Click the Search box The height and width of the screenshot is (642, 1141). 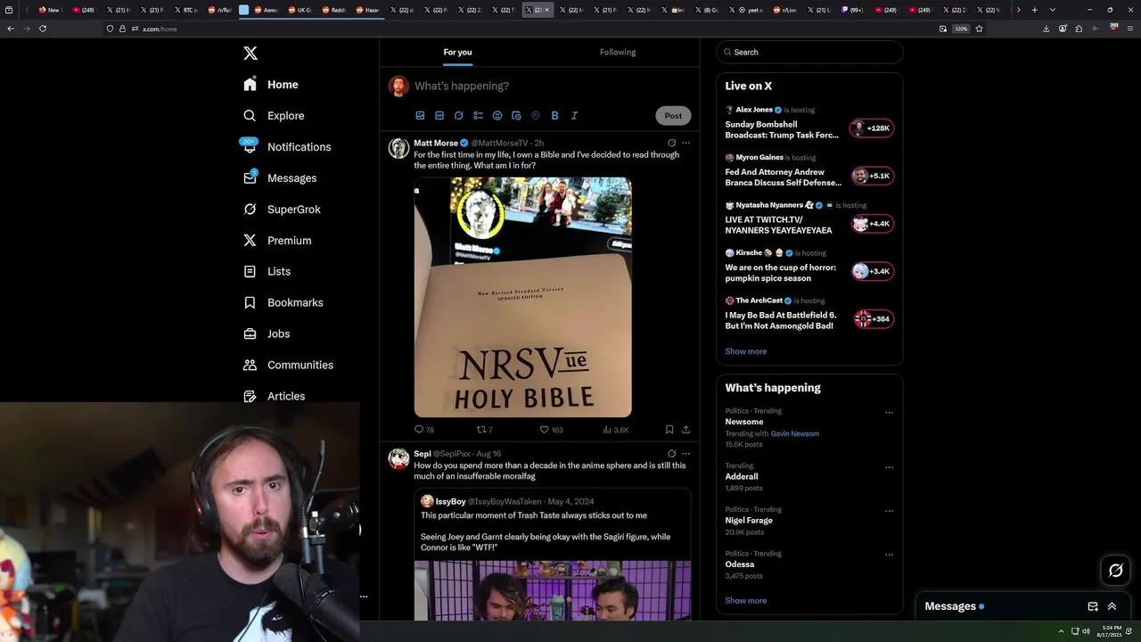click(809, 53)
